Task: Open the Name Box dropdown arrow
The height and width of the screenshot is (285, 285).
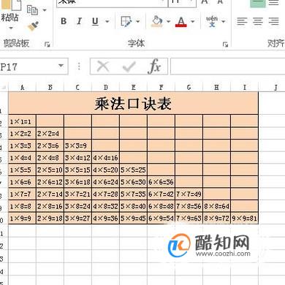Action: [61, 66]
